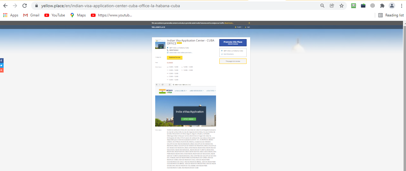
Task: Click the orange plus share button
Action: (x=1, y=70)
